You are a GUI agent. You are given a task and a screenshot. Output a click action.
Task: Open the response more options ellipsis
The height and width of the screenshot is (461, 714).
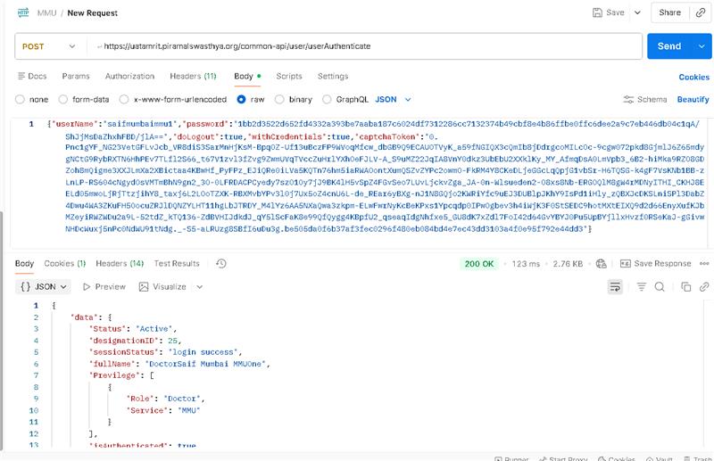pyautogui.click(x=706, y=263)
